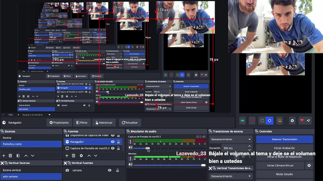Screen dimensions: 323x181
Task: Open three-dot menu for Mic/Aux audio
Action: tap(130, 159)
